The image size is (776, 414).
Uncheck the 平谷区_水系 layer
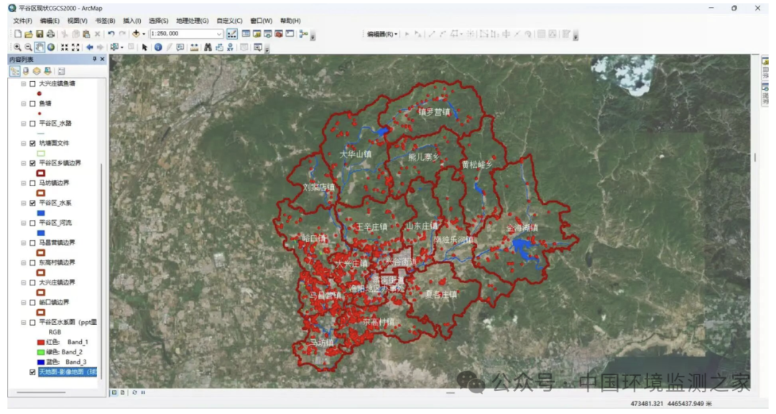[x=32, y=203]
